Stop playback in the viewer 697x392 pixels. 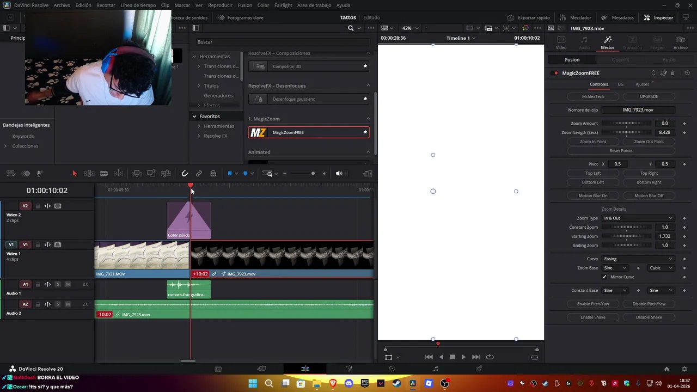coord(452,357)
